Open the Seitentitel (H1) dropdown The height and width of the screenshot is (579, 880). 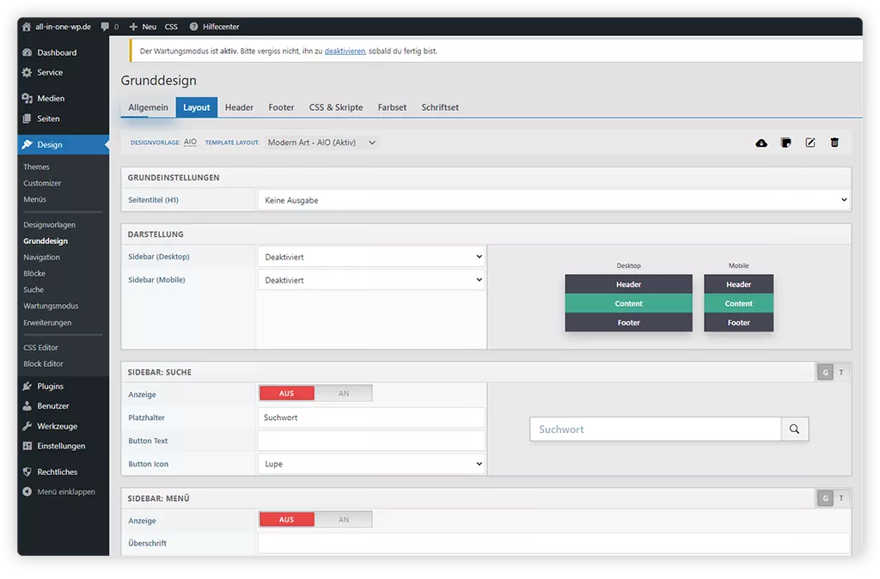click(553, 200)
